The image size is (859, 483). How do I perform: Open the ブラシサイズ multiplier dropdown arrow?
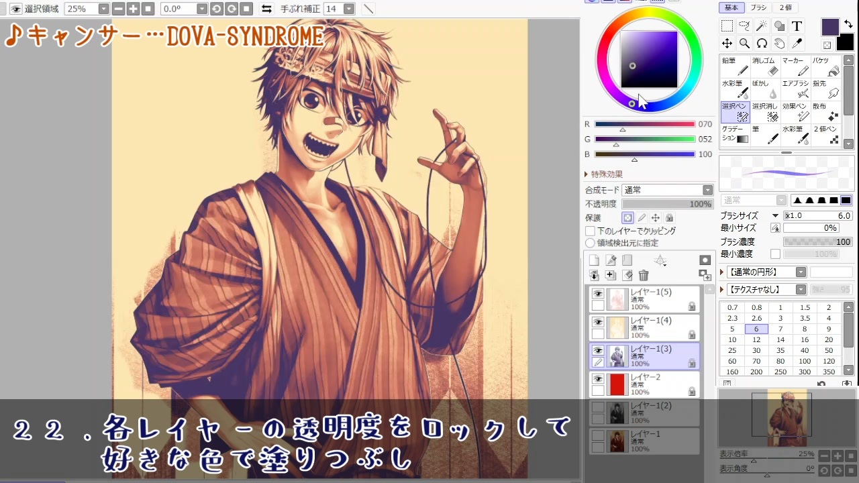point(775,216)
